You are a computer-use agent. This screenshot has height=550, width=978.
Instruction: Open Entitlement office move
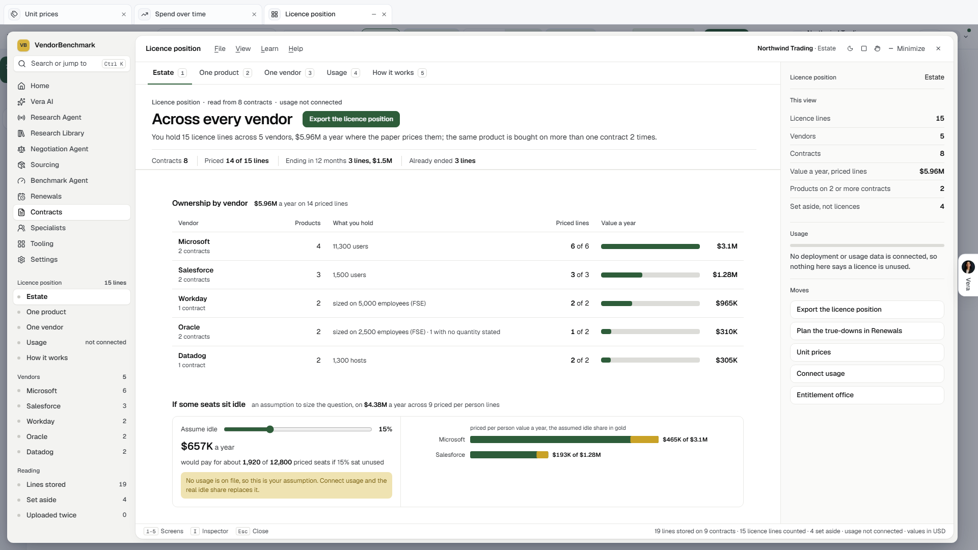click(x=867, y=395)
